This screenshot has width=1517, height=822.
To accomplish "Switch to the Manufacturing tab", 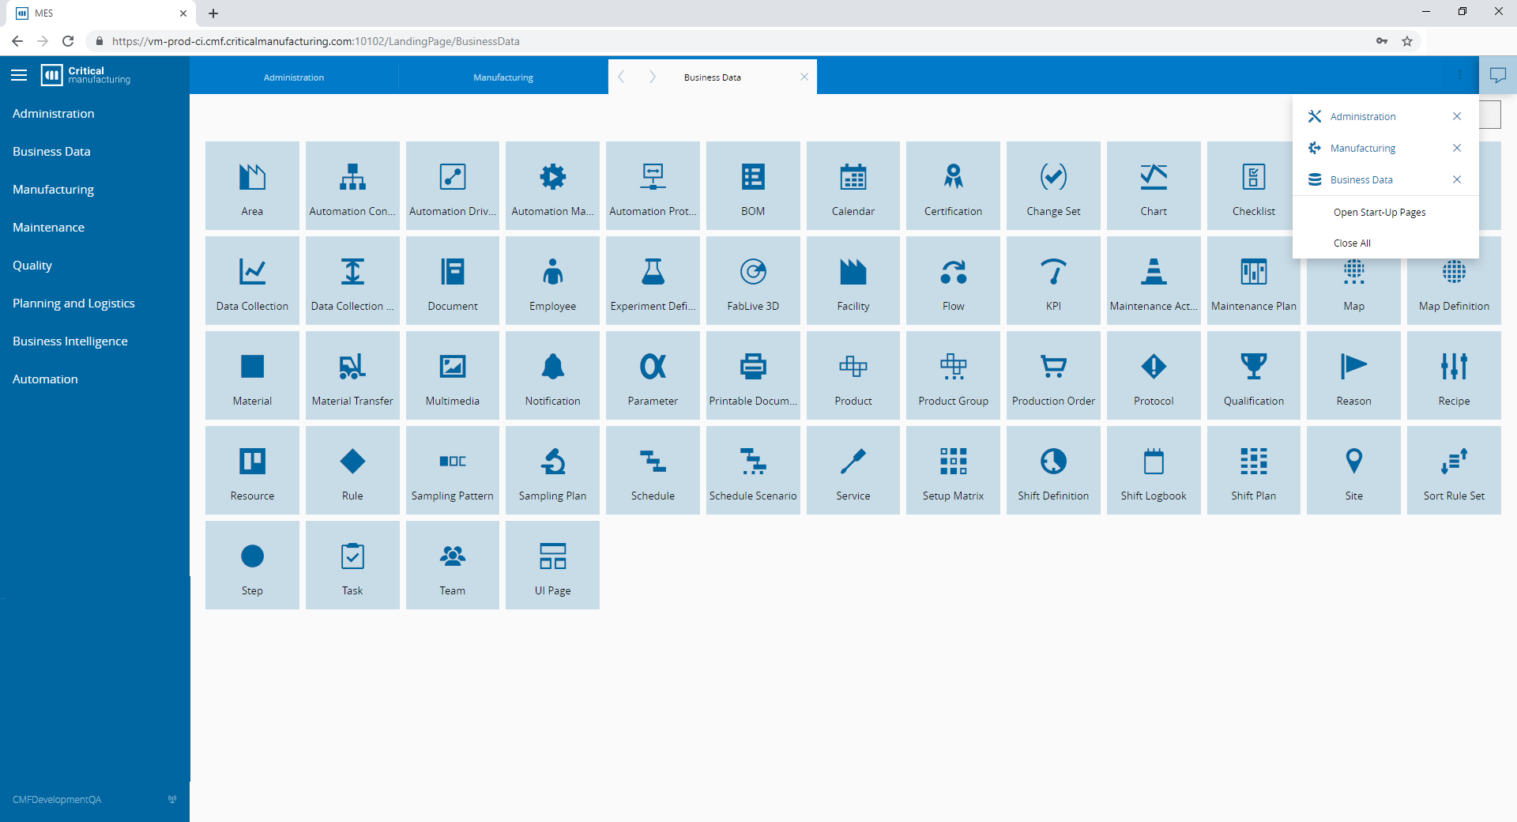I will click(x=503, y=77).
